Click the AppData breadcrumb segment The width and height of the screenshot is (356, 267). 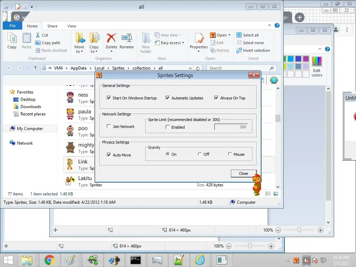(x=78, y=68)
